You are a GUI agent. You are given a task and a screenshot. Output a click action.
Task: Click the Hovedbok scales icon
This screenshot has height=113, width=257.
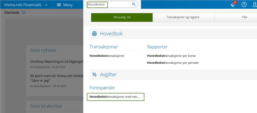(95, 34)
